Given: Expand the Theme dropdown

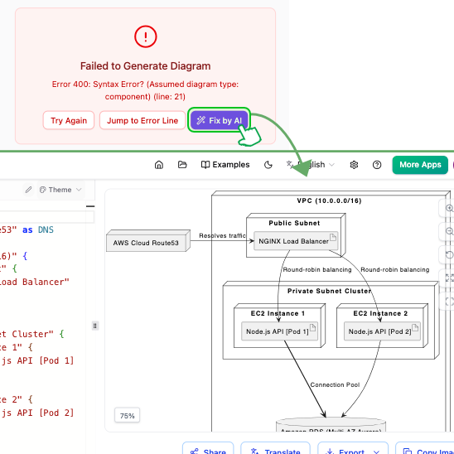Looking at the screenshot, I should [60, 190].
